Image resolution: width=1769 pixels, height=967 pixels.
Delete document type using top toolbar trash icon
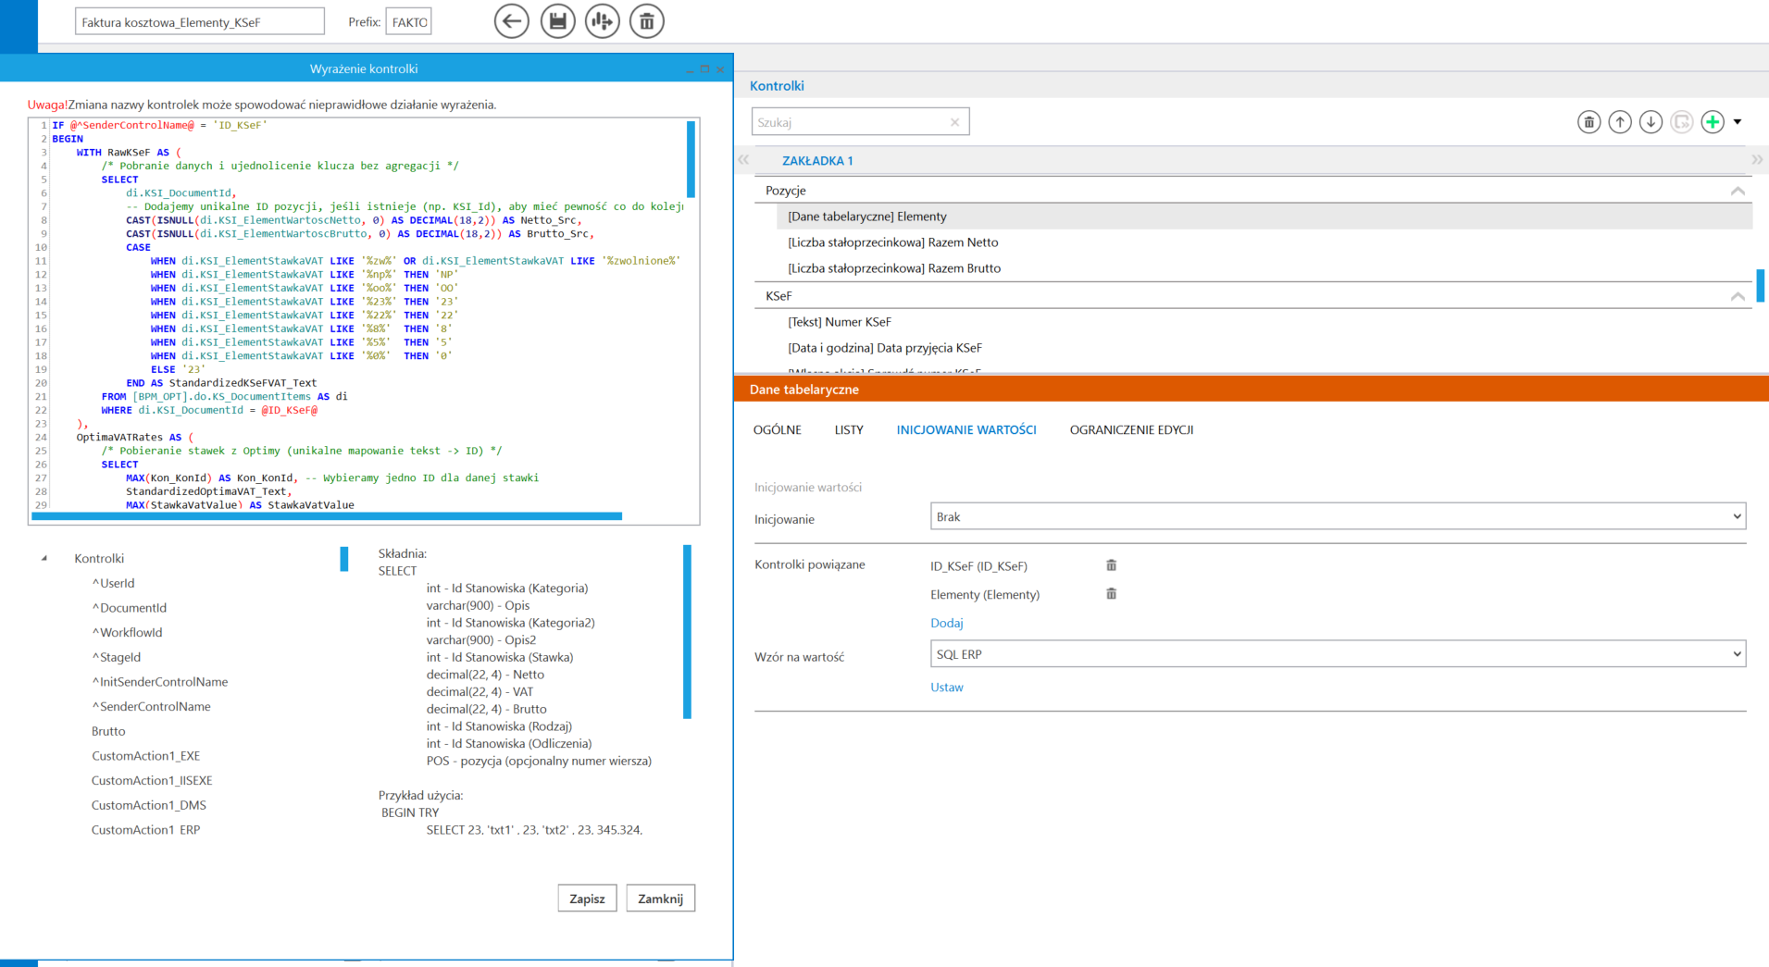point(646,21)
